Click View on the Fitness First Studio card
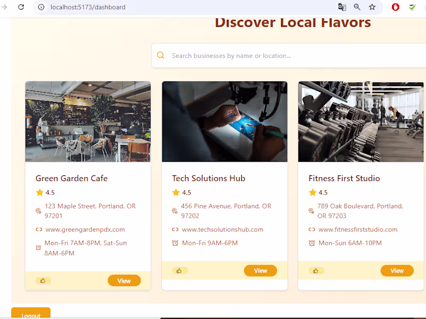The width and height of the screenshot is (426, 319). [397, 270]
